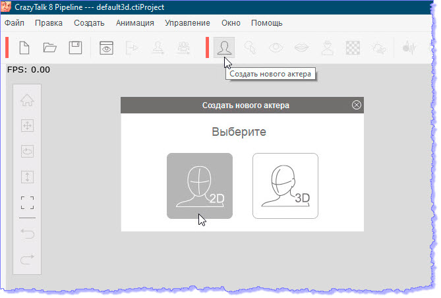Select the Move pan tool in the side panel

click(27, 125)
